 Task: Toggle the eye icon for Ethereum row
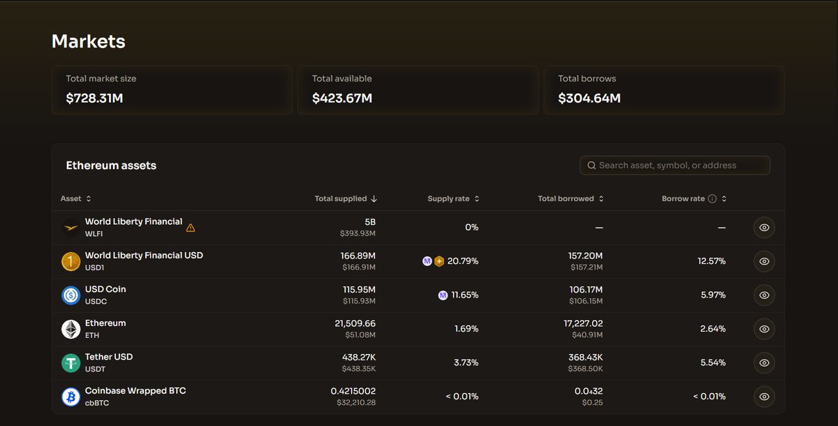764,329
